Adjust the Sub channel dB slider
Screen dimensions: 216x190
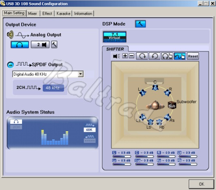click(144, 164)
